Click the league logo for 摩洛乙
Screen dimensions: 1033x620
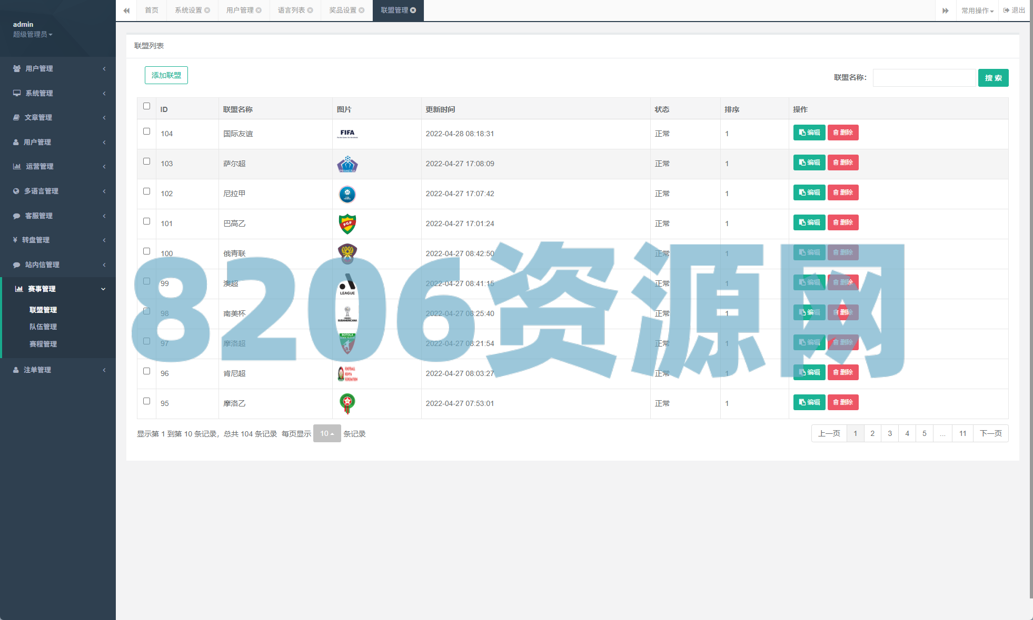[x=347, y=403]
